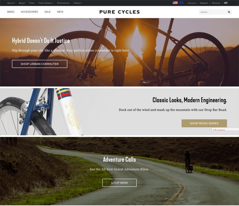Screen dimensions: 239x206
Task: Expand the About dropdown menu
Action: (11, 3)
